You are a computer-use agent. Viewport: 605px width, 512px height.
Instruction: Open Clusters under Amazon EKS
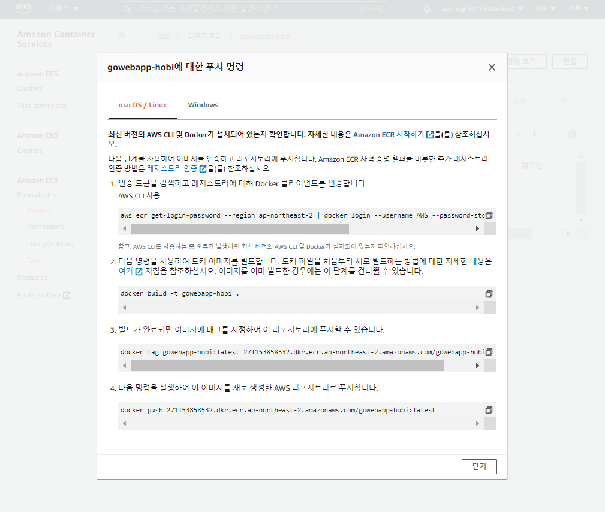[x=30, y=150]
